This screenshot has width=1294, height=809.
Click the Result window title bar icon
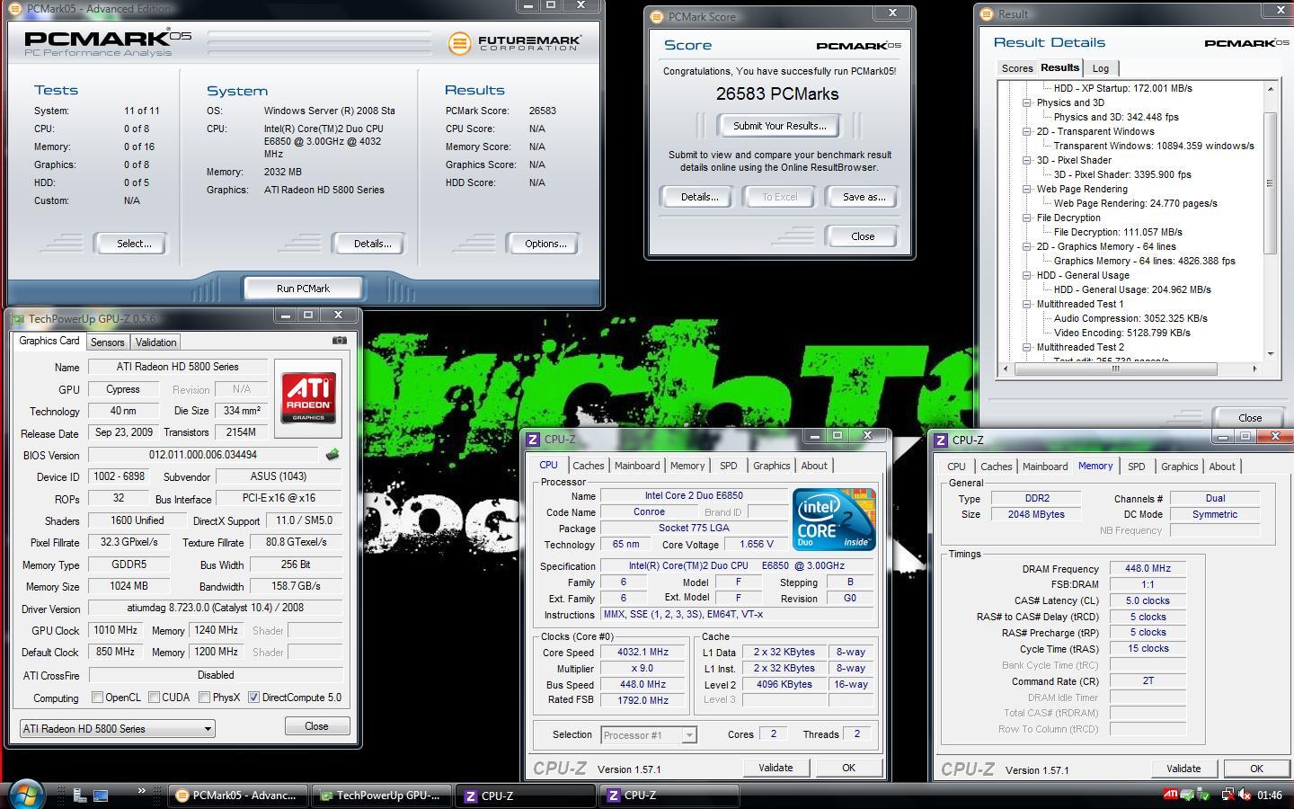pyautogui.click(x=987, y=13)
